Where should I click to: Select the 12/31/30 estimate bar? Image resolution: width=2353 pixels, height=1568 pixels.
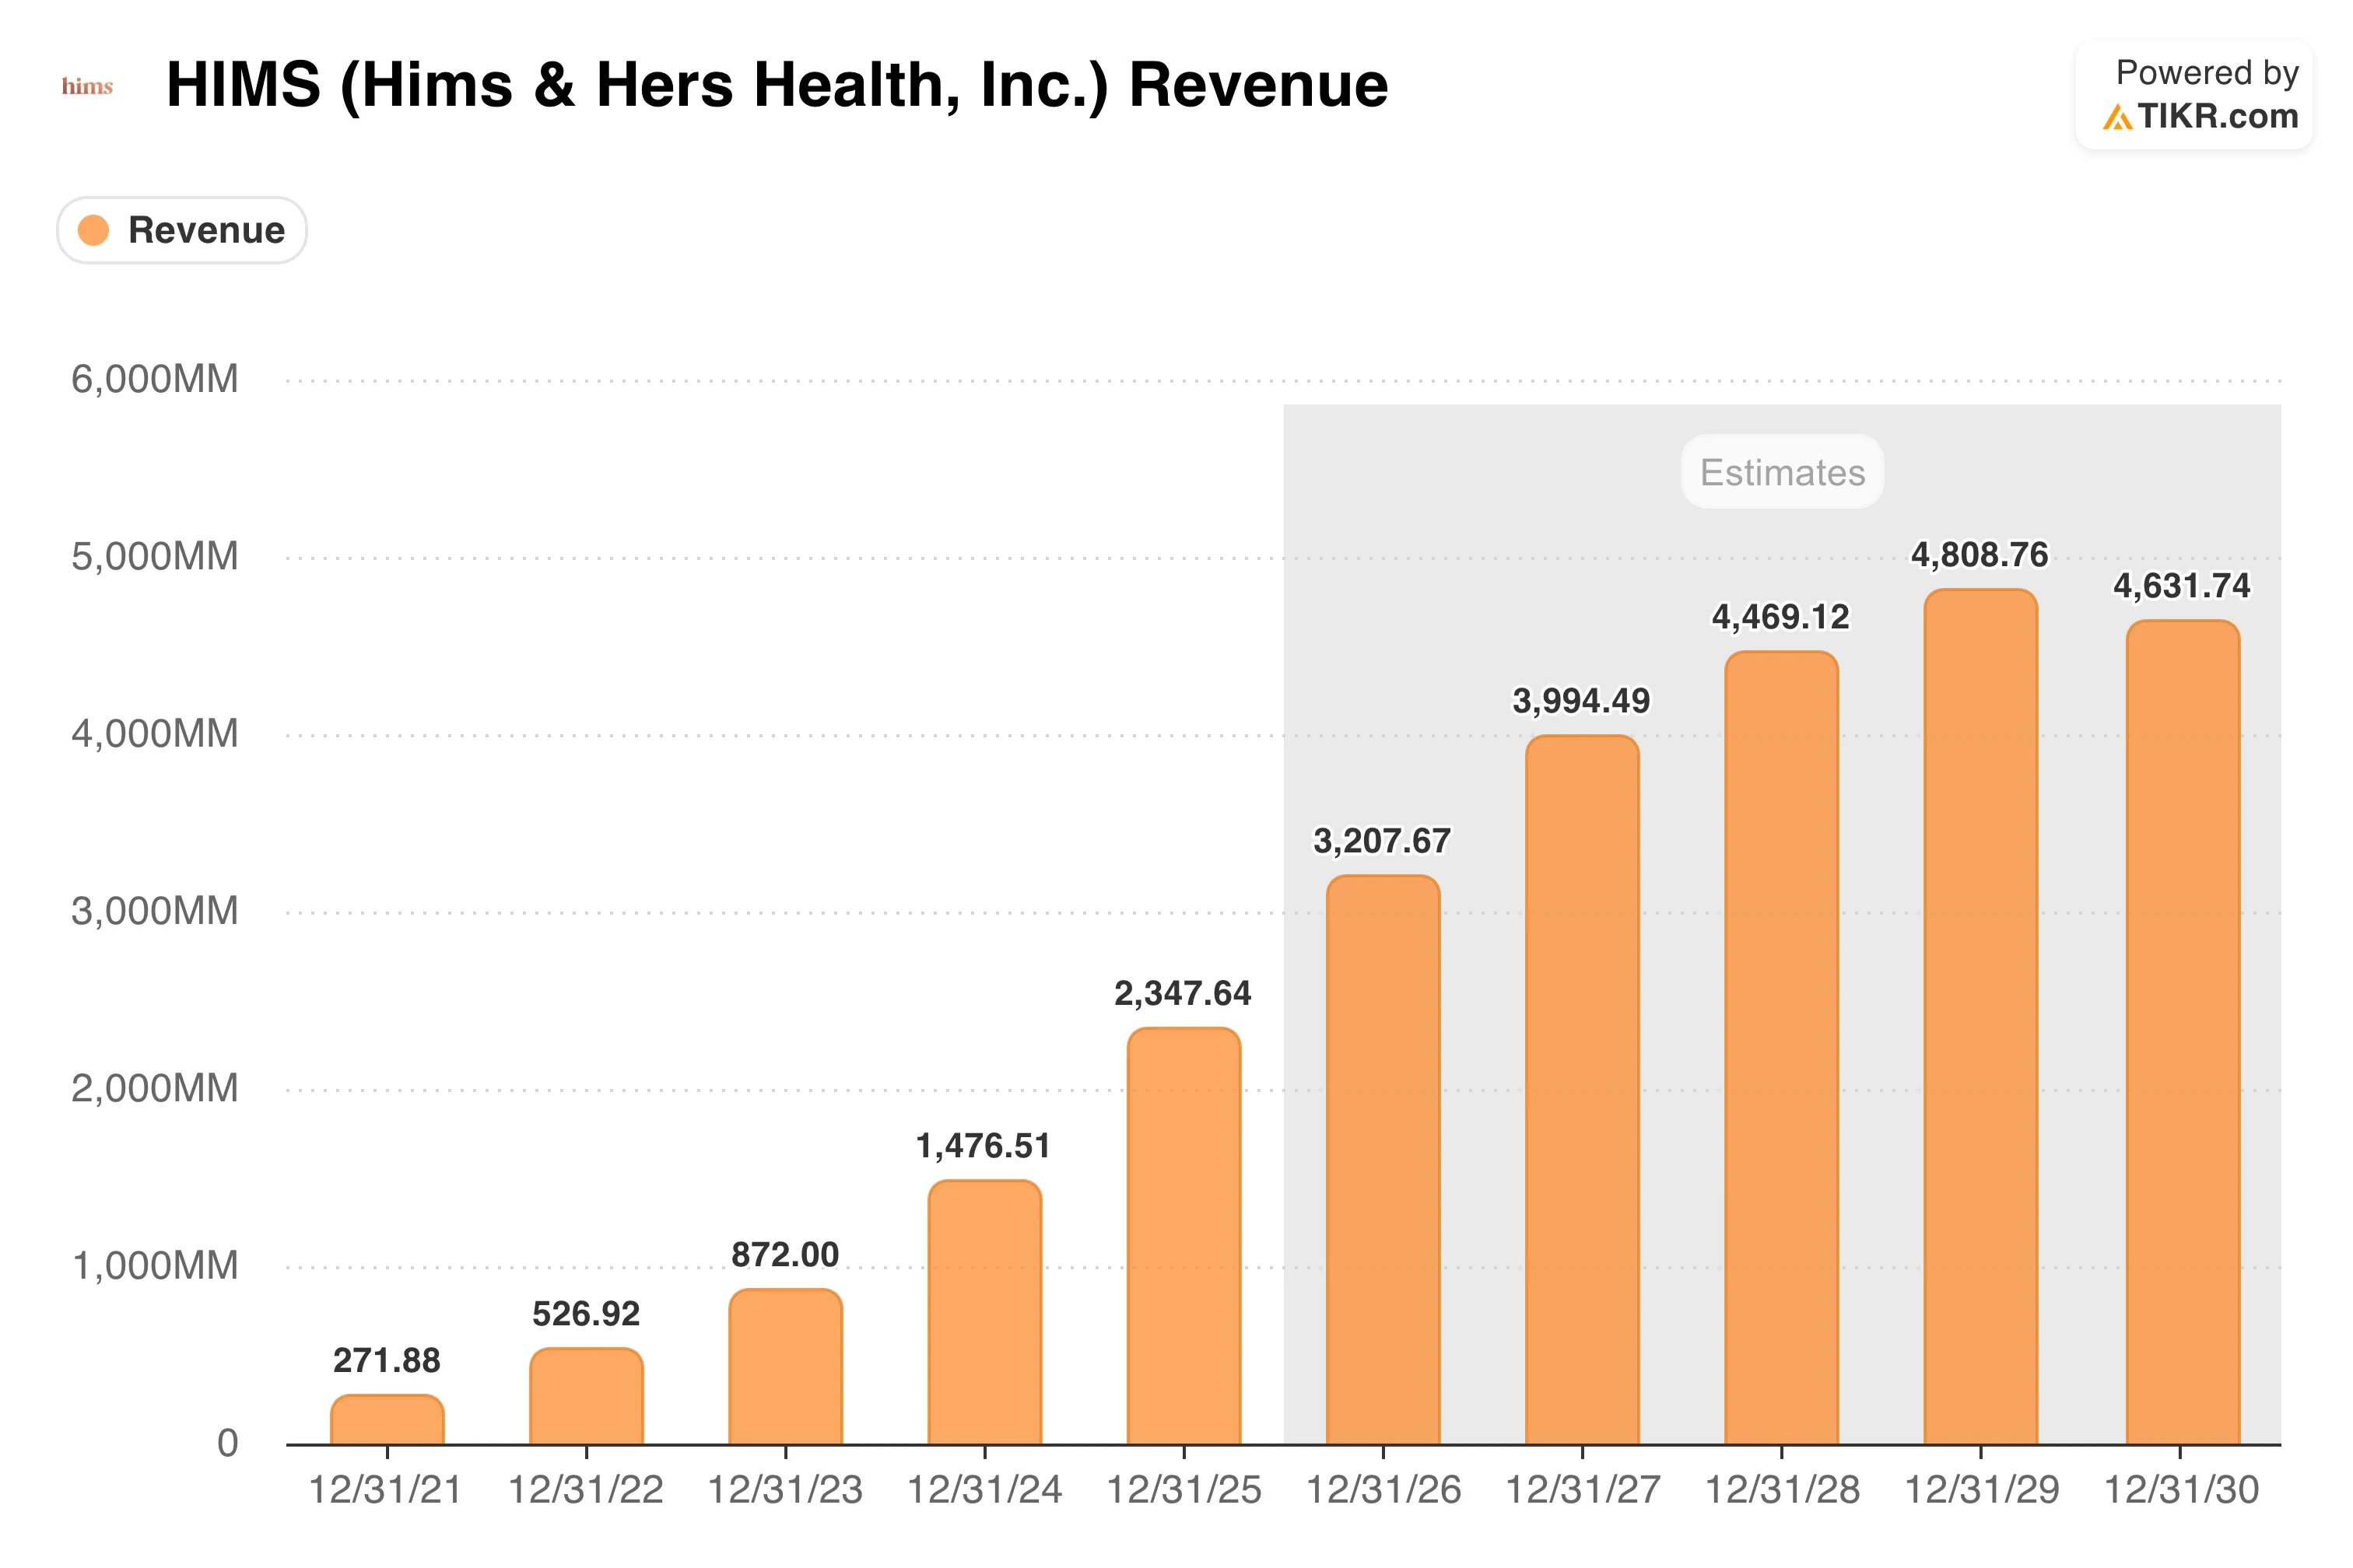point(2182,1032)
